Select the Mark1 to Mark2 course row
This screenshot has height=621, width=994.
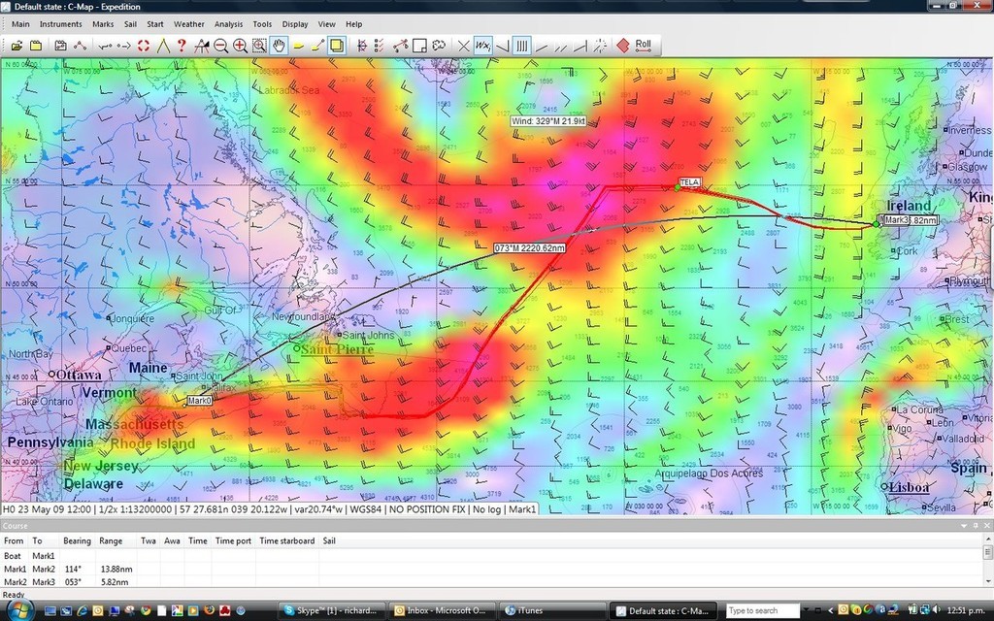[x=492, y=569]
